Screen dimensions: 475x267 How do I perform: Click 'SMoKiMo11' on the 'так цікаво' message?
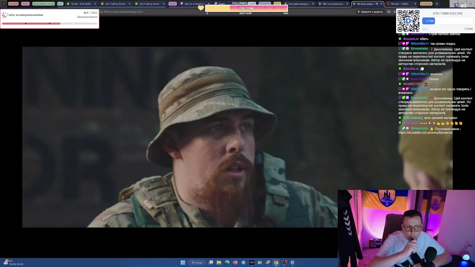[419, 44]
